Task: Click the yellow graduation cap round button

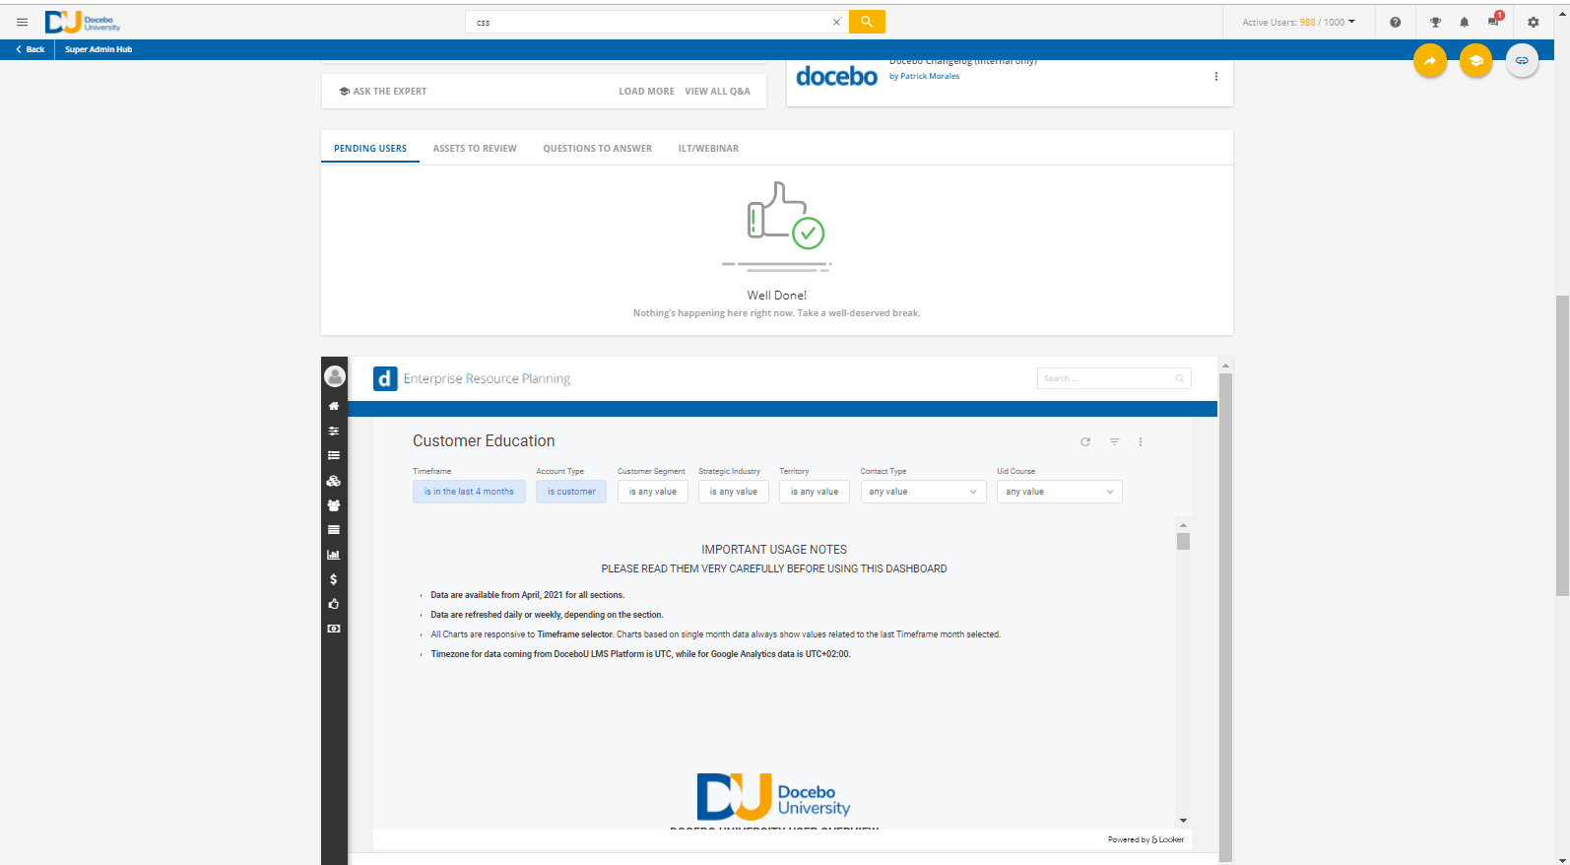Action: [x=1475, y=61]
